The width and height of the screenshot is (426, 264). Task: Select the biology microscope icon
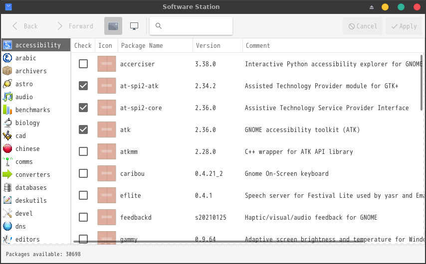7,123
